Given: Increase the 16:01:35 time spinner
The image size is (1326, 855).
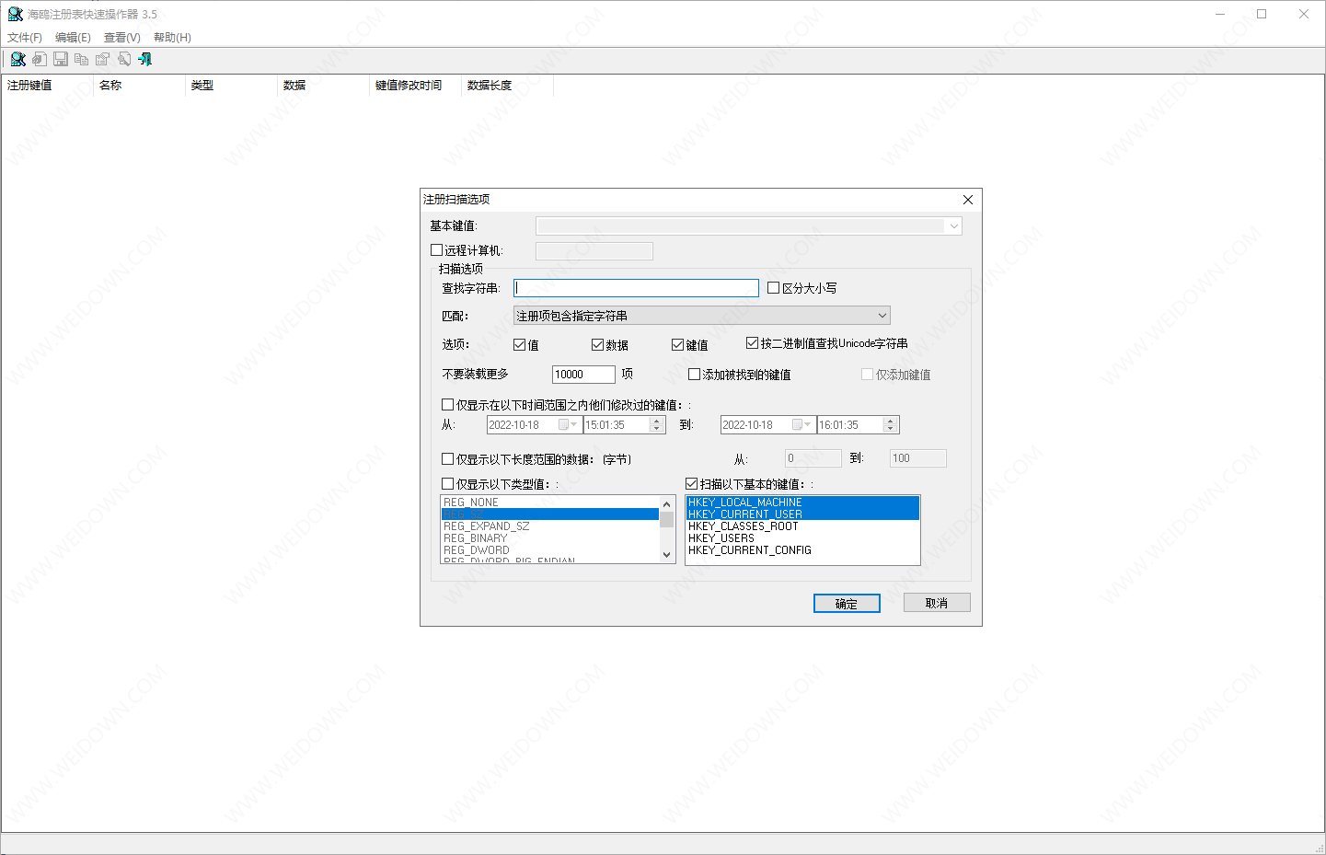Looking at the screenshot, I should pos(890,421).
